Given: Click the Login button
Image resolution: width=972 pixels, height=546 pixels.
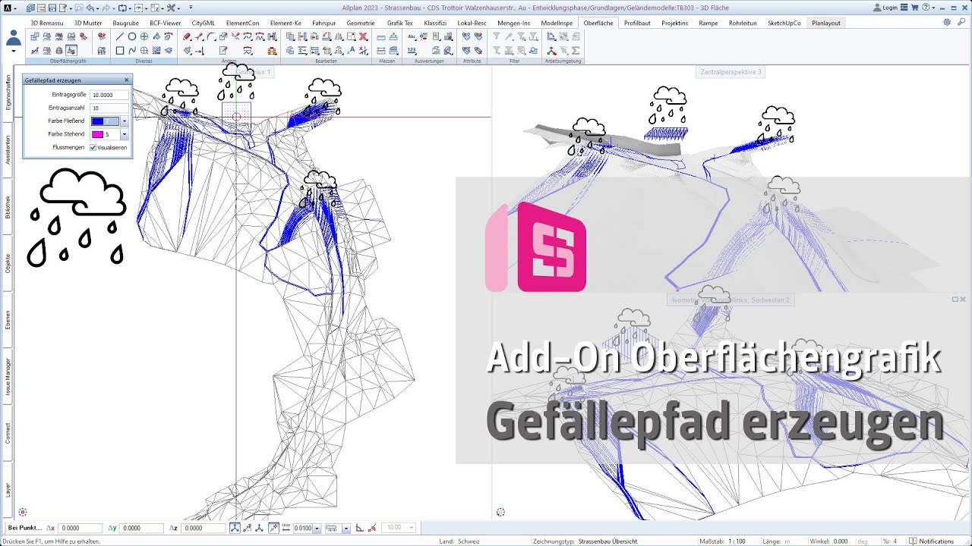Looking at the screenshot, I should (x=885, y=8).
